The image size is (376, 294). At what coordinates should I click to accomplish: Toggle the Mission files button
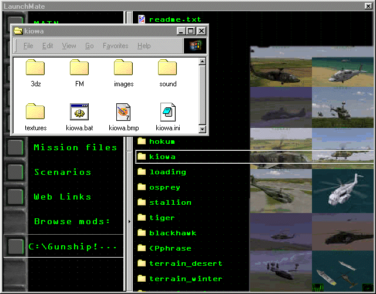tap(15, 147)
